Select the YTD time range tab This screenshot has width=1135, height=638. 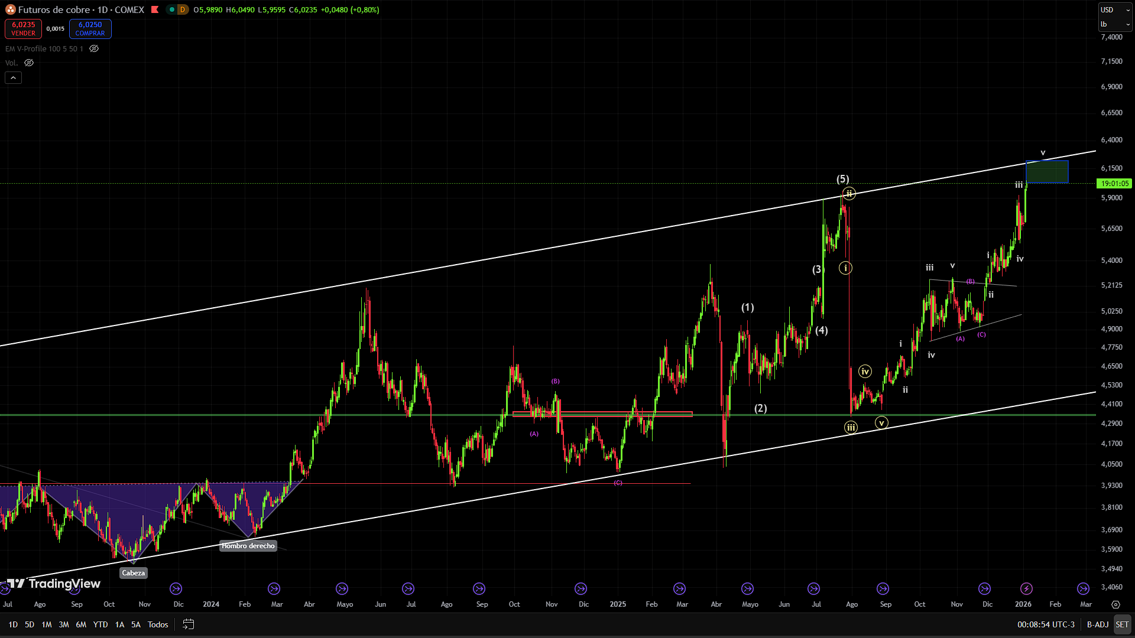coord(100,624)
